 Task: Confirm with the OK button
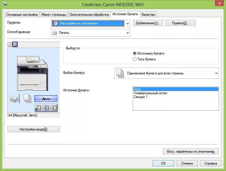pos(163,163)
